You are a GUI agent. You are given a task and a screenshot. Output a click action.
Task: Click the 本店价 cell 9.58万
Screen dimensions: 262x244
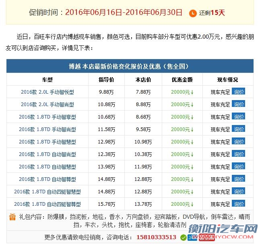coord(143,129)
